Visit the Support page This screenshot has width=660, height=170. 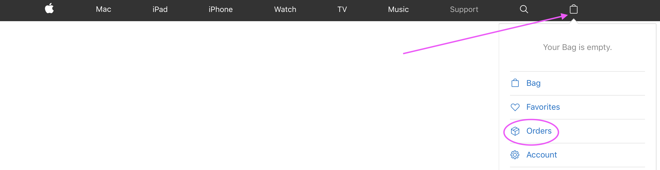[x=464, y=10]
